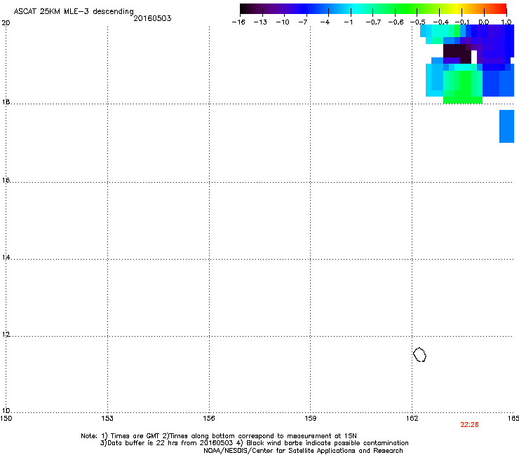Click the red 22:26 timestamp

[469, 425]
